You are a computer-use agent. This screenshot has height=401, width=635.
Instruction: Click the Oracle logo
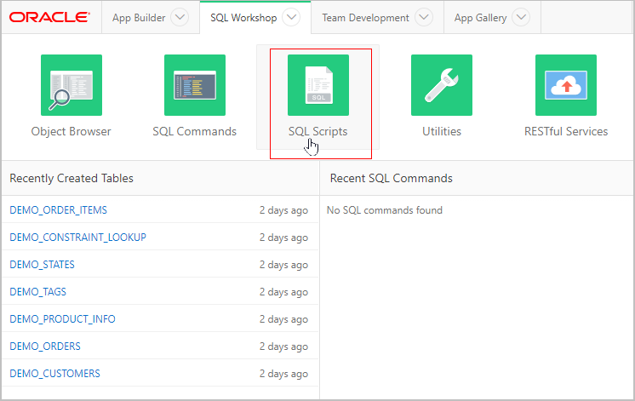[x=49, y=18]
